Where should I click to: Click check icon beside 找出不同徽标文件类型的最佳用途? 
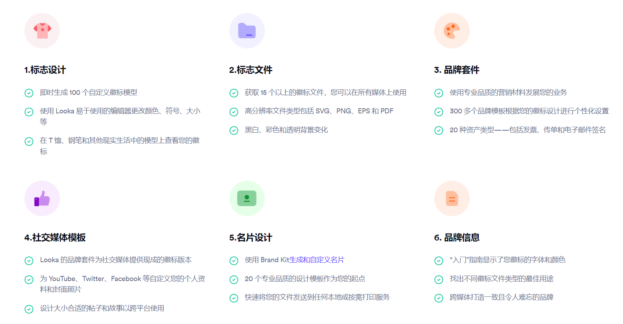439,280
